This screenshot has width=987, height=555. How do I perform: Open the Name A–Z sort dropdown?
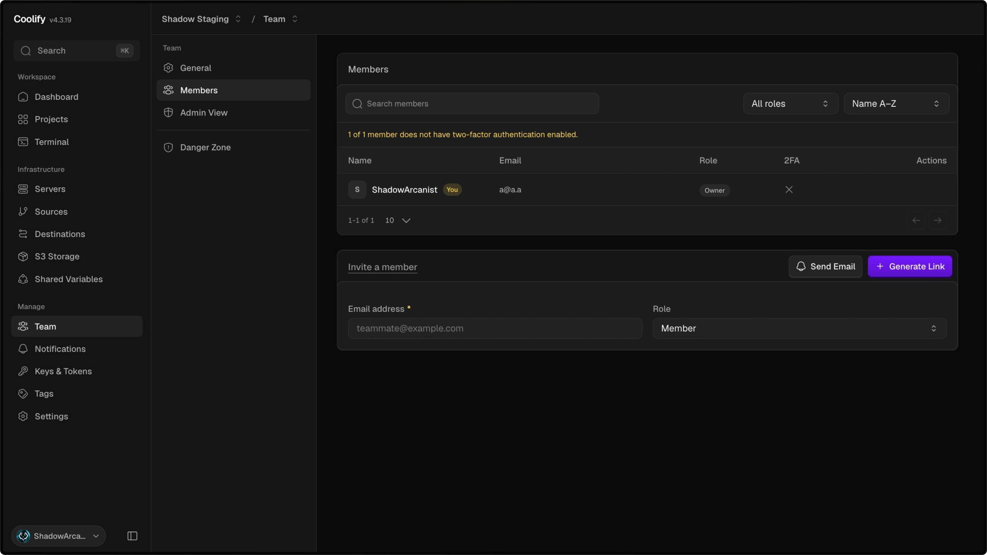click(896, 103)
